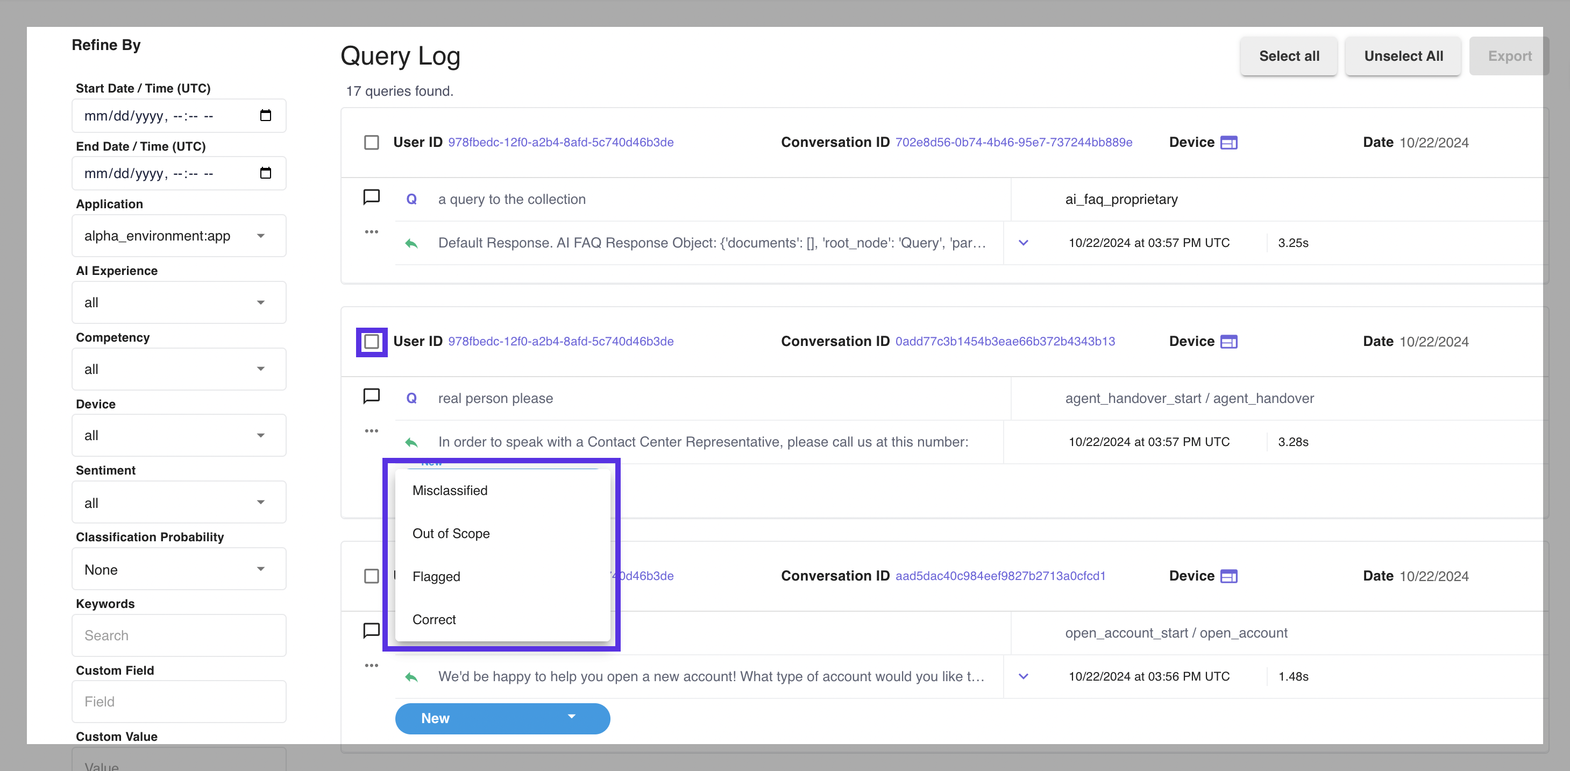The height and width of the screenshot is (771, 1570).
Task: Open three-dots menu for first query card
Action: 371,231
